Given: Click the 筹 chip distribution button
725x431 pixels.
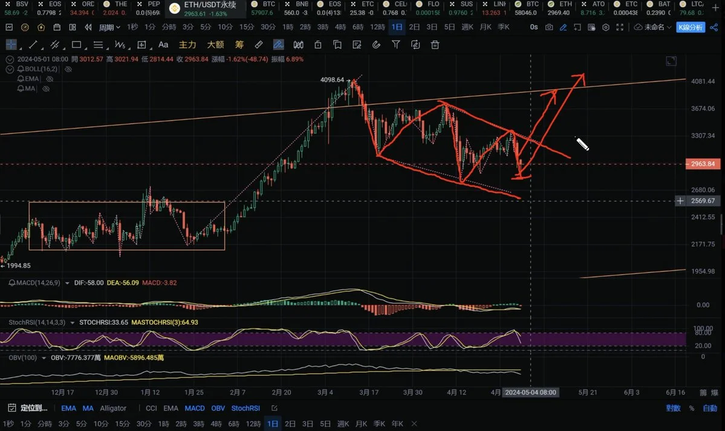Looking at the screenshot, I should pyautogui.click(x=239, y=45).
